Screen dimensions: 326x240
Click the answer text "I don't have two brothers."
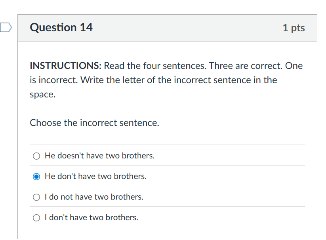[x=92, y=217]
